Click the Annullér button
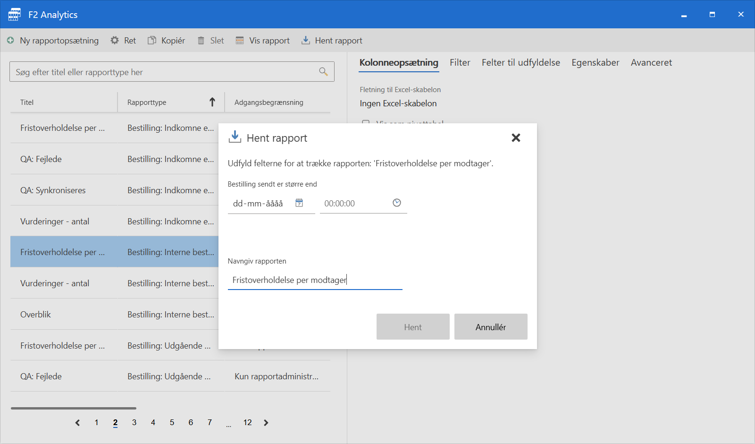The width and height of the screenshot is (755, 444). 491,327
